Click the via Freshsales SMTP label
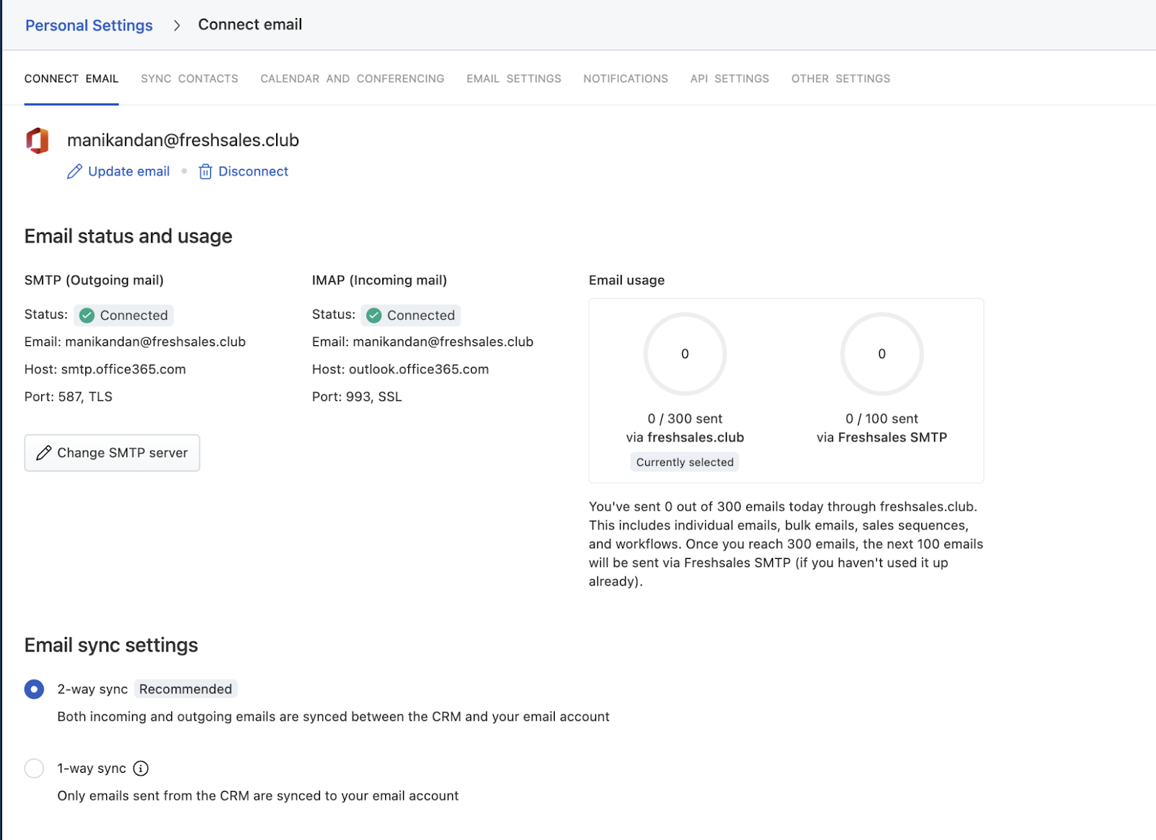This screenshot has width=1156, height=840. click(x=881, y=438)
